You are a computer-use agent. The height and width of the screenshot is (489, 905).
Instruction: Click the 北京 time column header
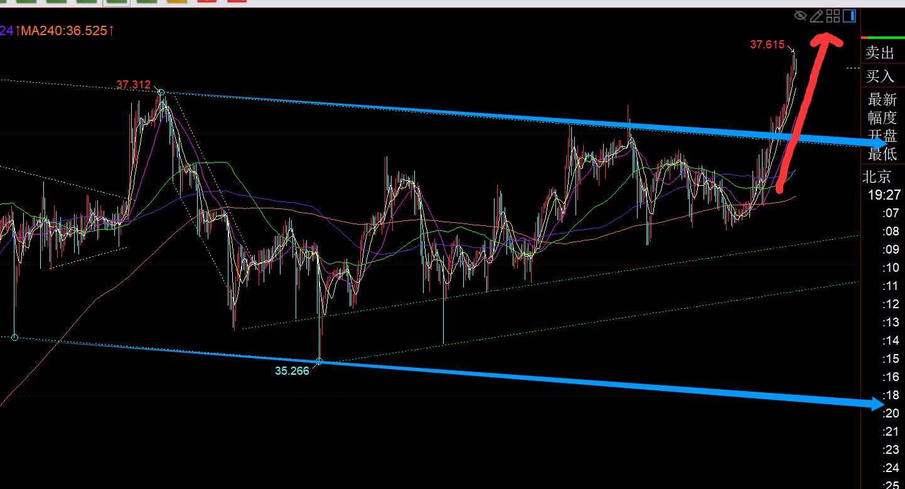pyautogui.click(x=876, y=177)
